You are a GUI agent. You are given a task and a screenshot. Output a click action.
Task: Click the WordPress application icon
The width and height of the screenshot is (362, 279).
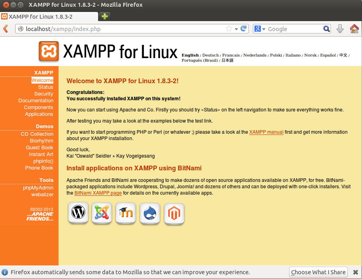78,213
